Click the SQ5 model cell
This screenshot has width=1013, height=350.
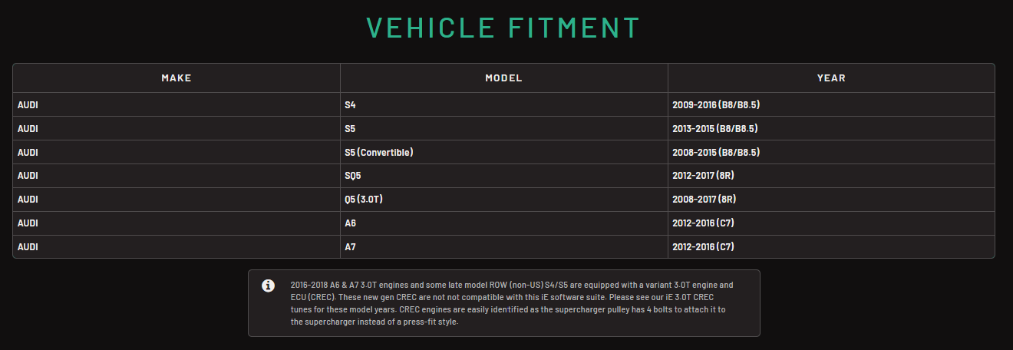353,176
